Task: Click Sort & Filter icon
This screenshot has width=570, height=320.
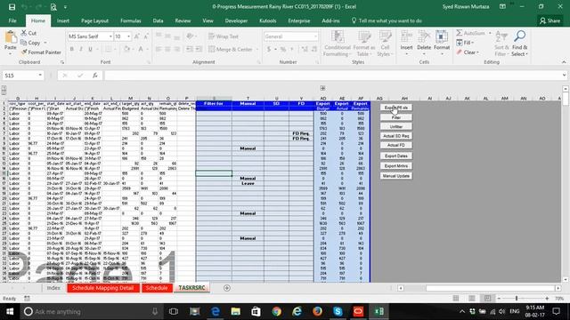Action: [501, 37]
